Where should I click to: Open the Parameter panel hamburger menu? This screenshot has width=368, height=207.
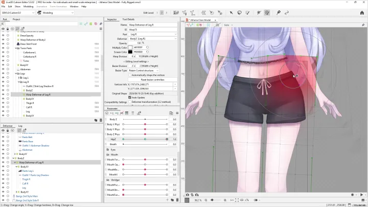pyautogui.click(x=177, y=113)
